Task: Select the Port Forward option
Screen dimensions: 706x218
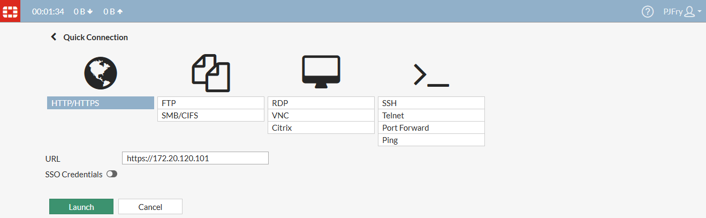Action: (x=431, y=128)
